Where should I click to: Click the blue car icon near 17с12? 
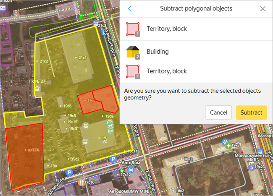click(x=131, y=170)
